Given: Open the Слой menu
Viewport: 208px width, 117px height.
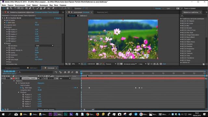Looking at the screenshot, I should coord(28,5).
